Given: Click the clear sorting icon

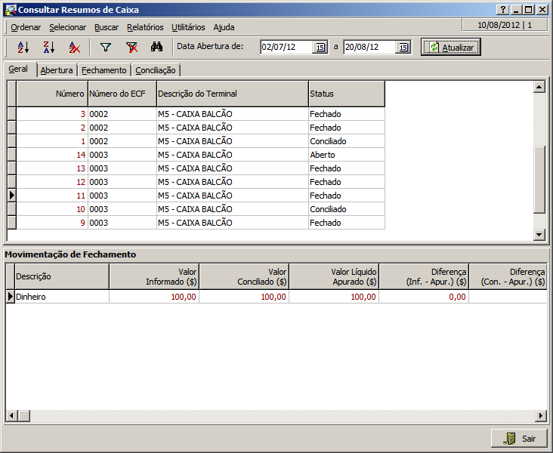Looking at the screenshot, I should coord(74,47).
